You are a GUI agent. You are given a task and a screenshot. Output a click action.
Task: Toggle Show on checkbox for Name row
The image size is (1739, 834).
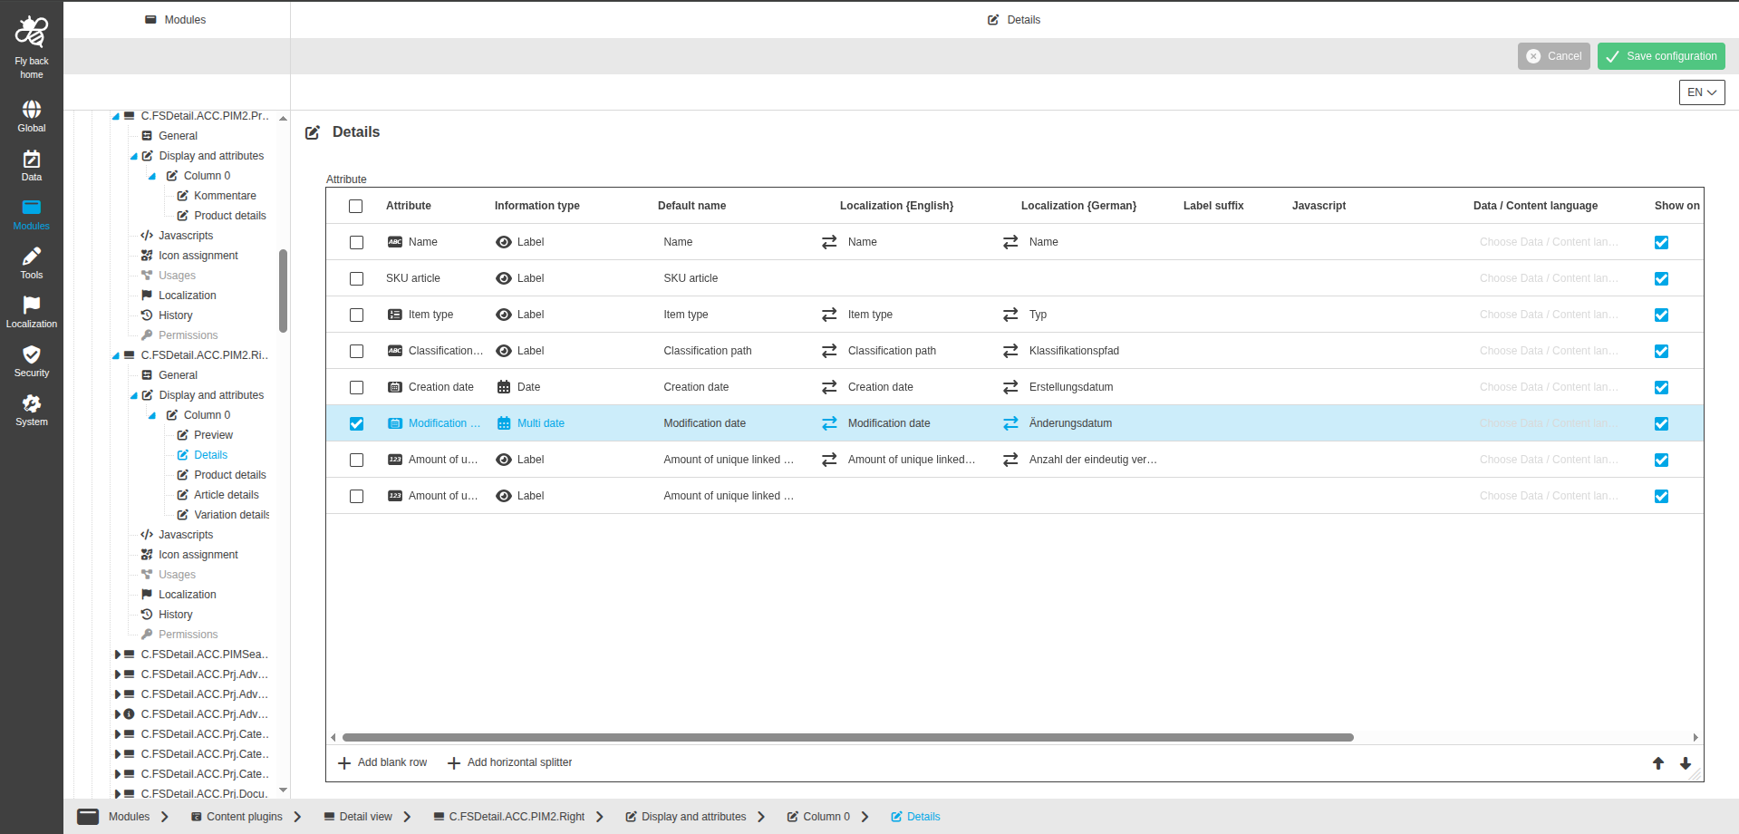(x=1661, y=242)
